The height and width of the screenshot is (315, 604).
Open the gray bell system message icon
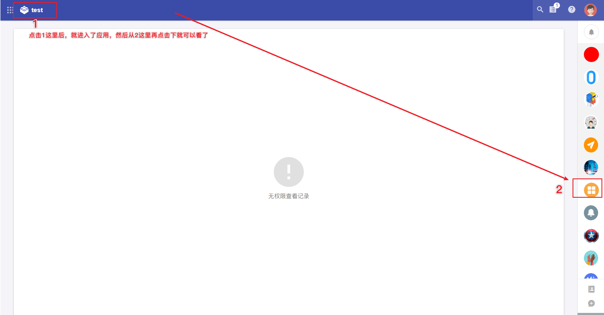[591, 213]
